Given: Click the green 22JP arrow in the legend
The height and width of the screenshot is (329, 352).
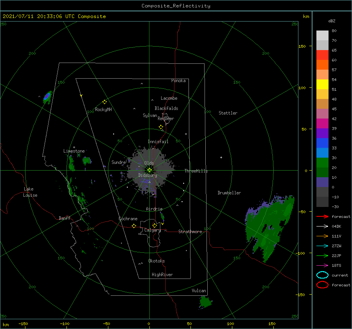Looking at the screenshot, I should (322, 255).
